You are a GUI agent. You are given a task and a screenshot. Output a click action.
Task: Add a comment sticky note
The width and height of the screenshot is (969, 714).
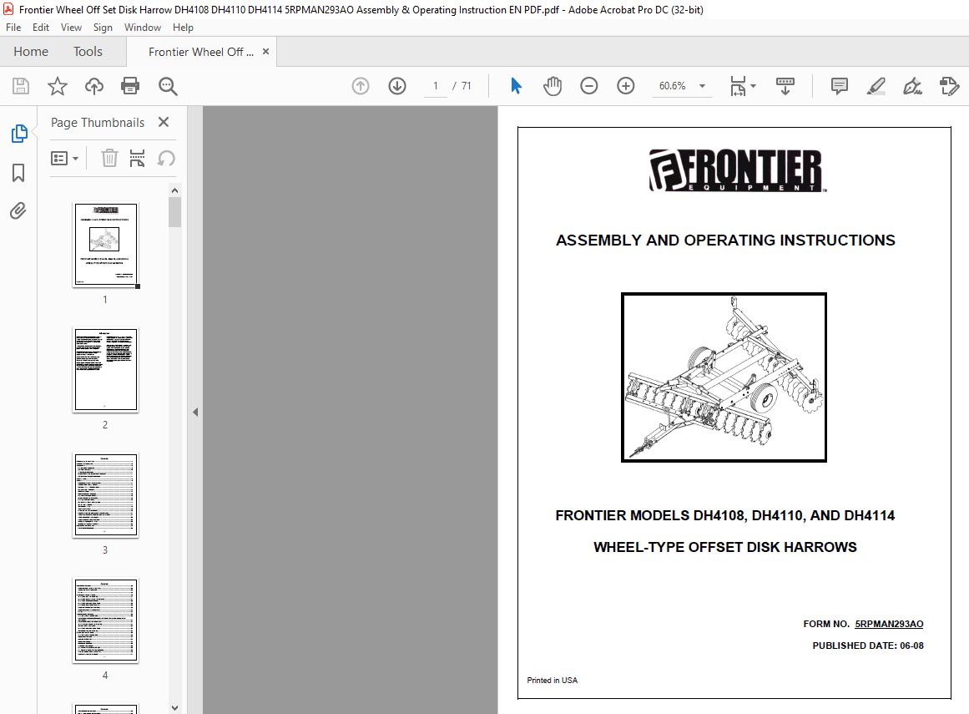click(840, 86)
